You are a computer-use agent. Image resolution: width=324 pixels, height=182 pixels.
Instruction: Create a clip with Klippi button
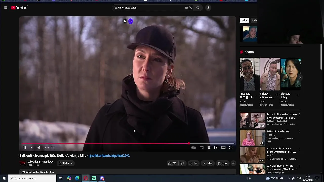tap(223, 163)
